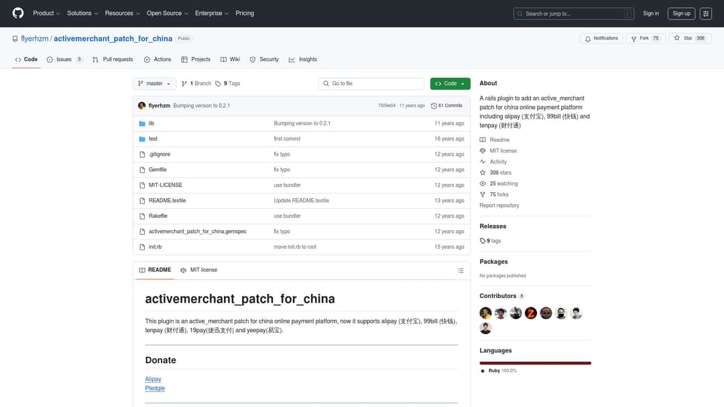Viewport: 724px width, 407px height.
Task: Switch to the Pull requests tab
Action: (113, 60)
